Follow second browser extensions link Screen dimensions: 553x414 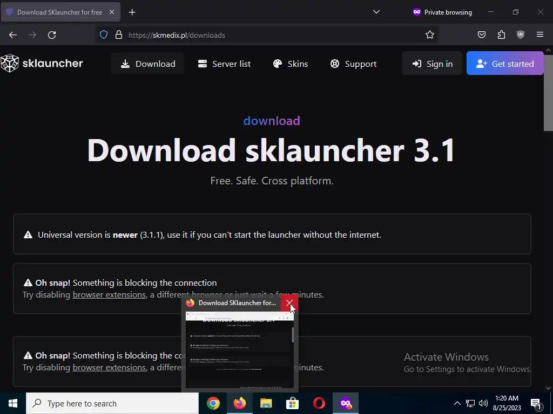click(109, 368)
